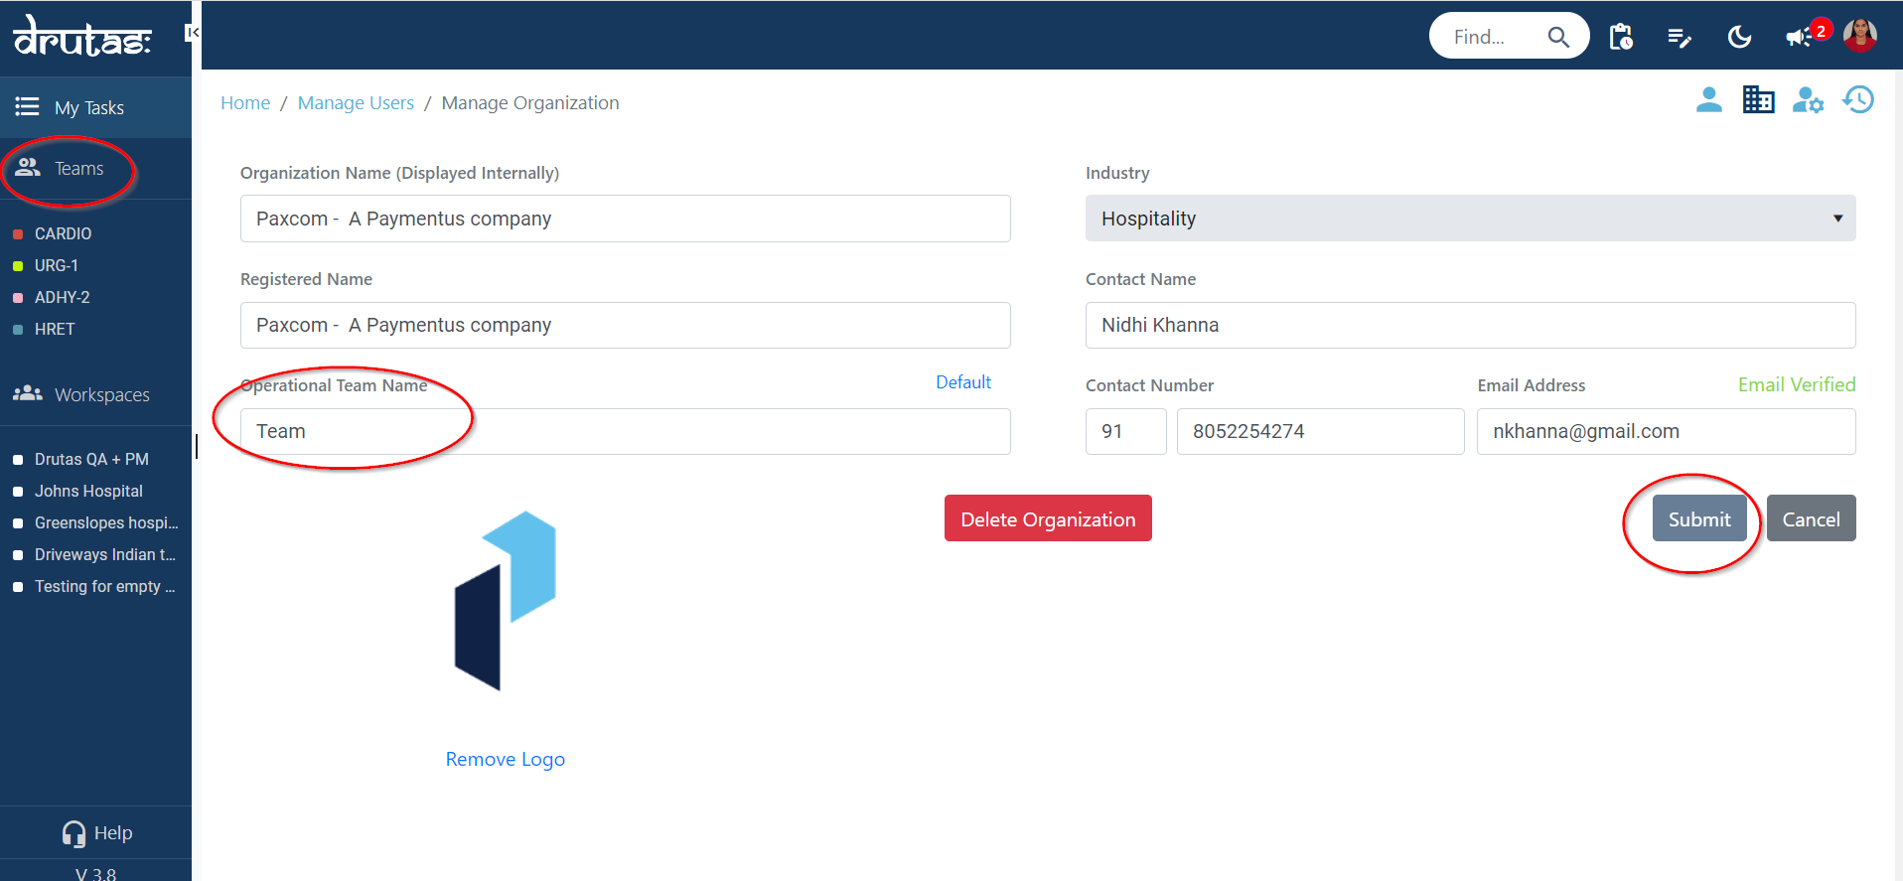Open My Tasks in sidebar
This screenshot has height=881, width=1903.
point(89,107)
